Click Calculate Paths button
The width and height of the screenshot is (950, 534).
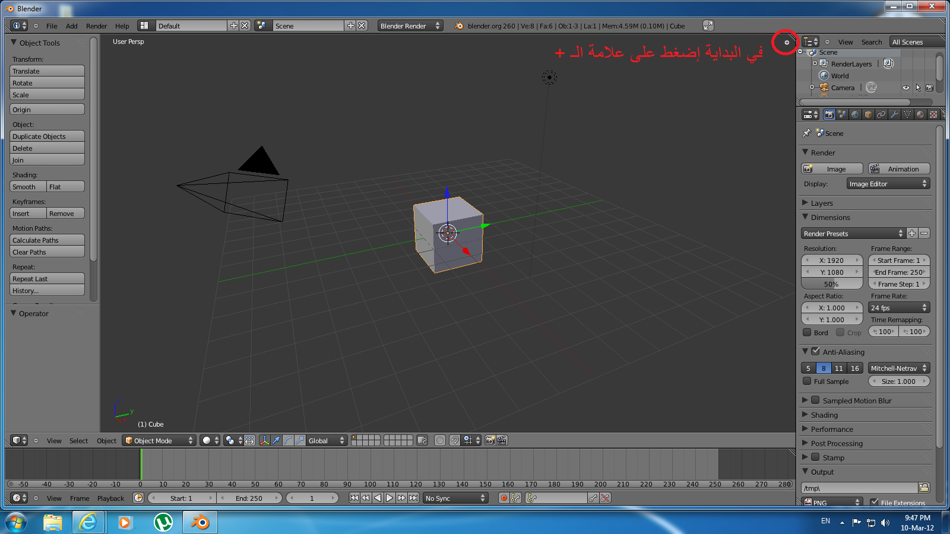pos(47,240)
